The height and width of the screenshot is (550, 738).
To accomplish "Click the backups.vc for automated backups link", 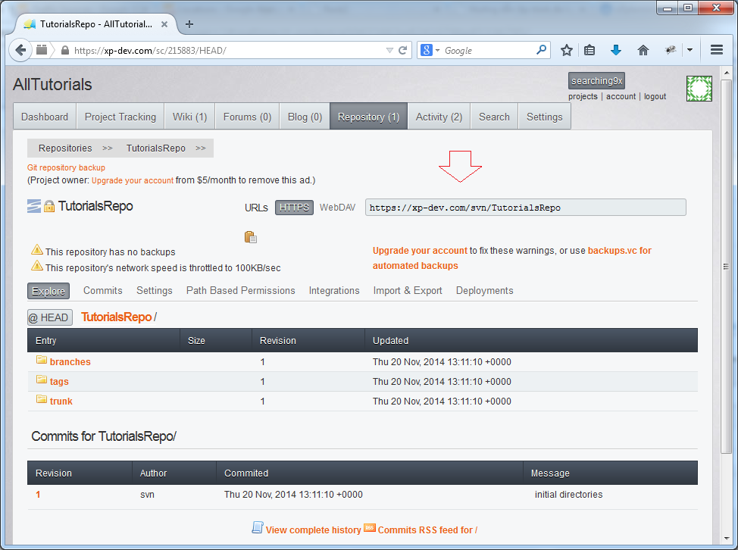I will click(512, 258).
